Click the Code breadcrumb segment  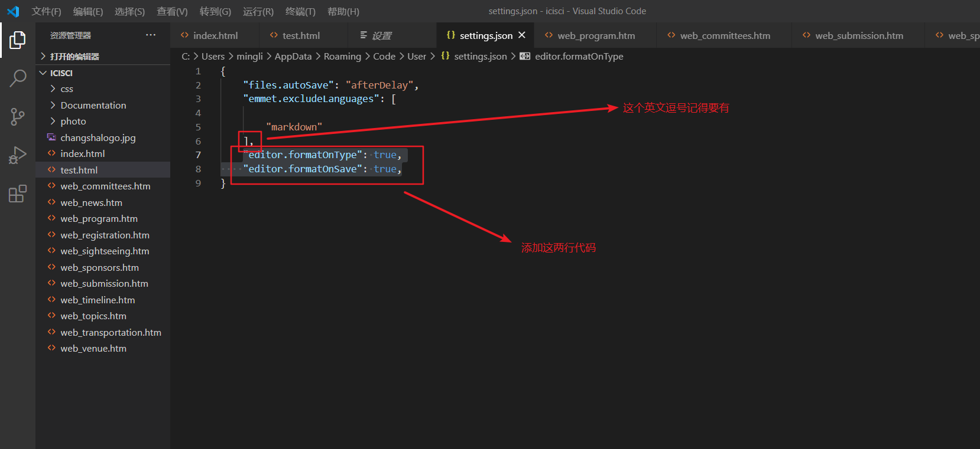[x=384, y=56]
